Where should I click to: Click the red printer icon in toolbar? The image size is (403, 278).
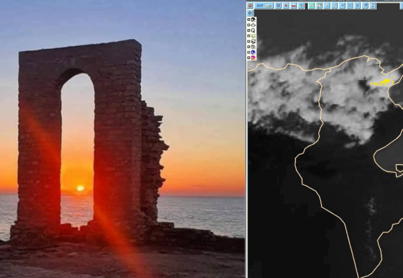tap(293, 6)
